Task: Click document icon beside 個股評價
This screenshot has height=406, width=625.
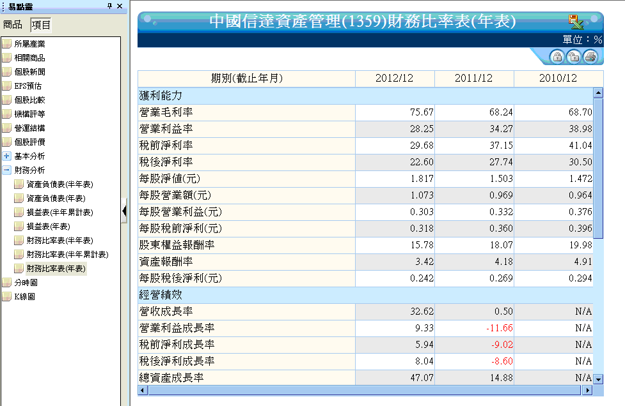Action: click(7, 142)
